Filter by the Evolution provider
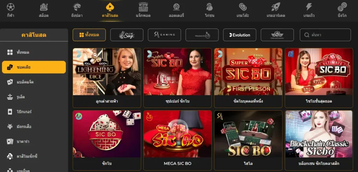 point(239,35)
